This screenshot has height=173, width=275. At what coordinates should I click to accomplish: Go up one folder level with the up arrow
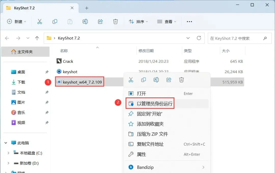[x=37, y=38]
